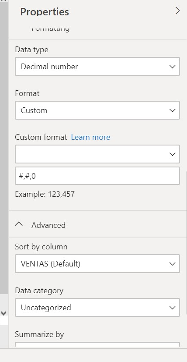
Task: Click the Summarize by label
Action: (x=39, y=334)
